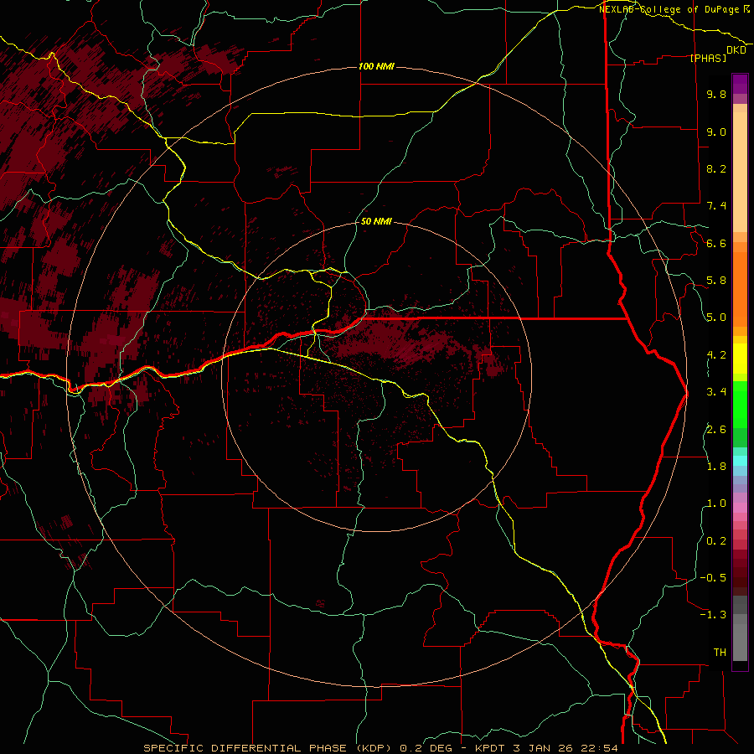Click the 0.2 value on the color scale
Screen dimensions: 754x754
tap(716, 541)
